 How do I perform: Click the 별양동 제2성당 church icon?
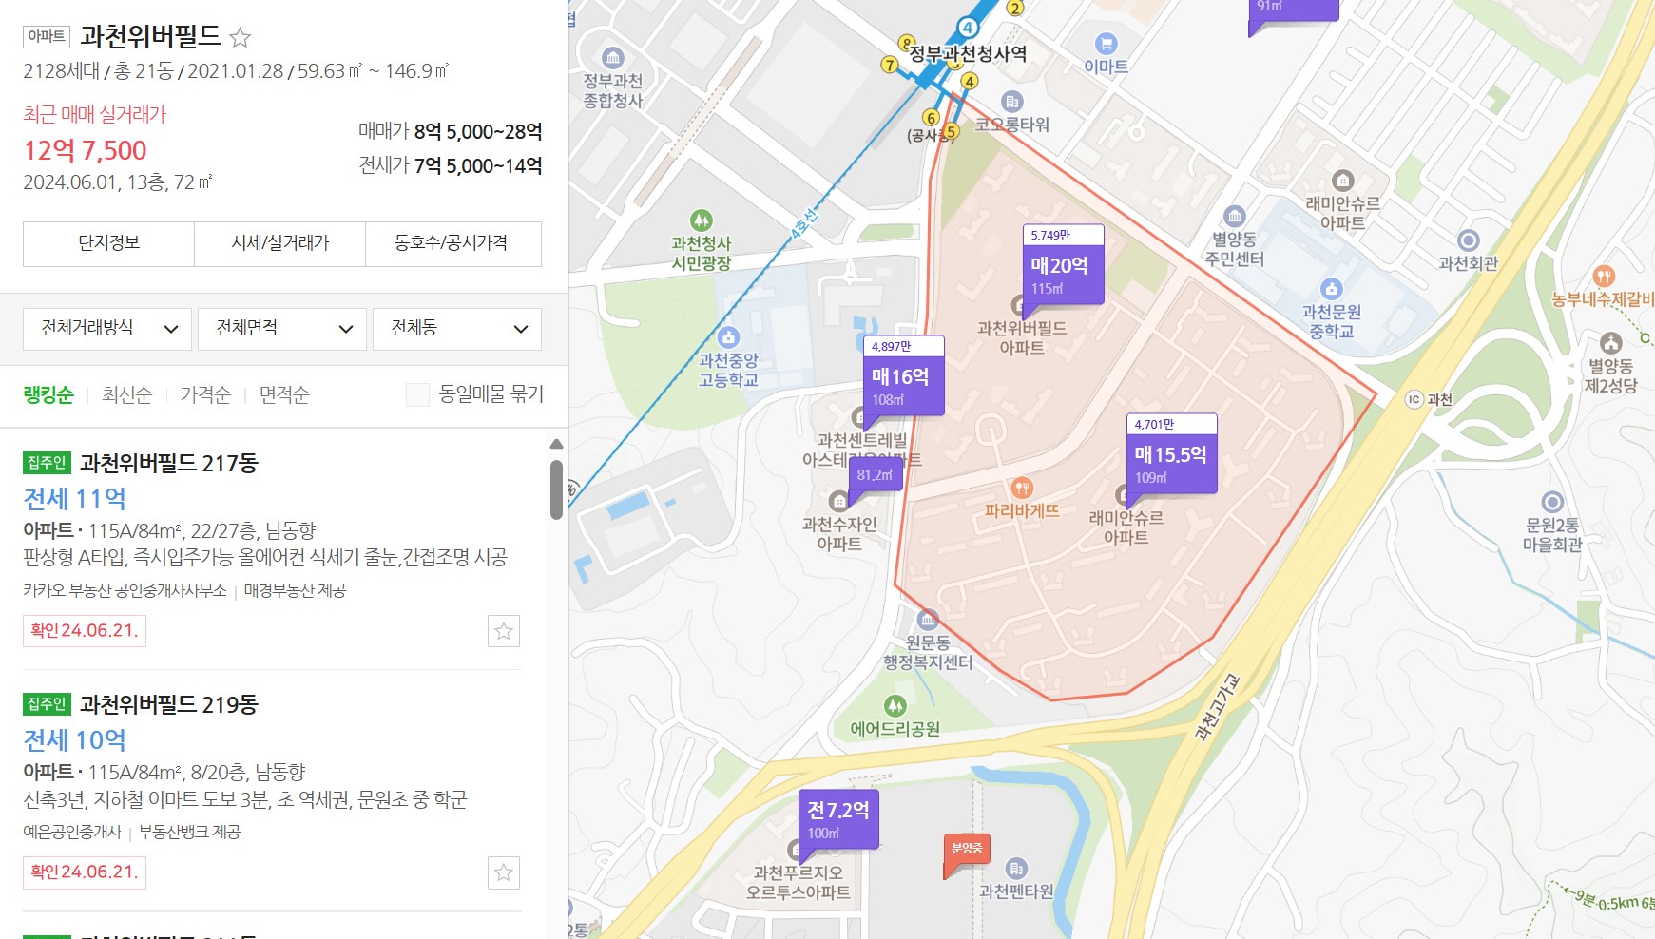[1610, 343]
